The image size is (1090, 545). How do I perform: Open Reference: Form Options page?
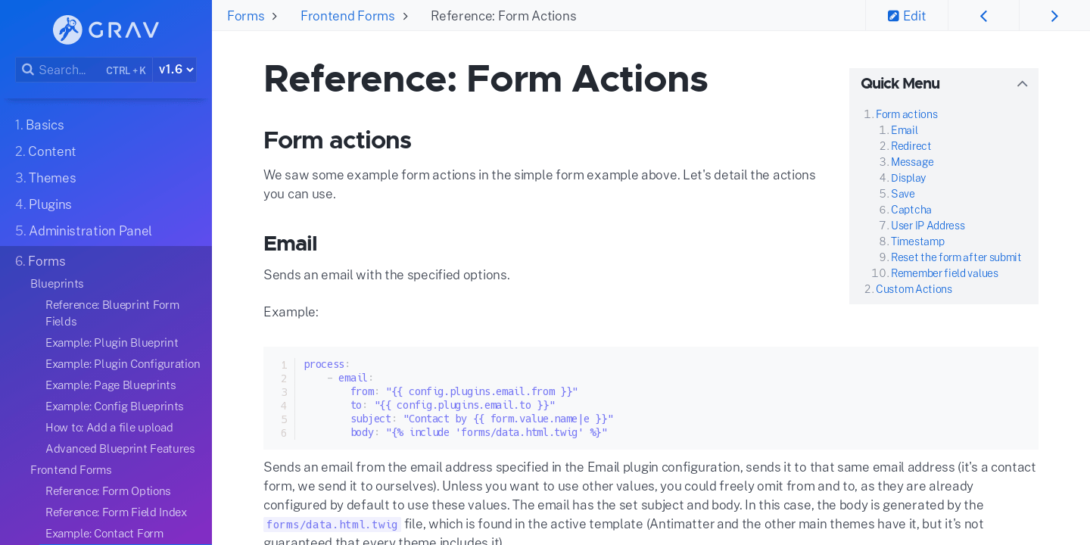tap(107, 490)
